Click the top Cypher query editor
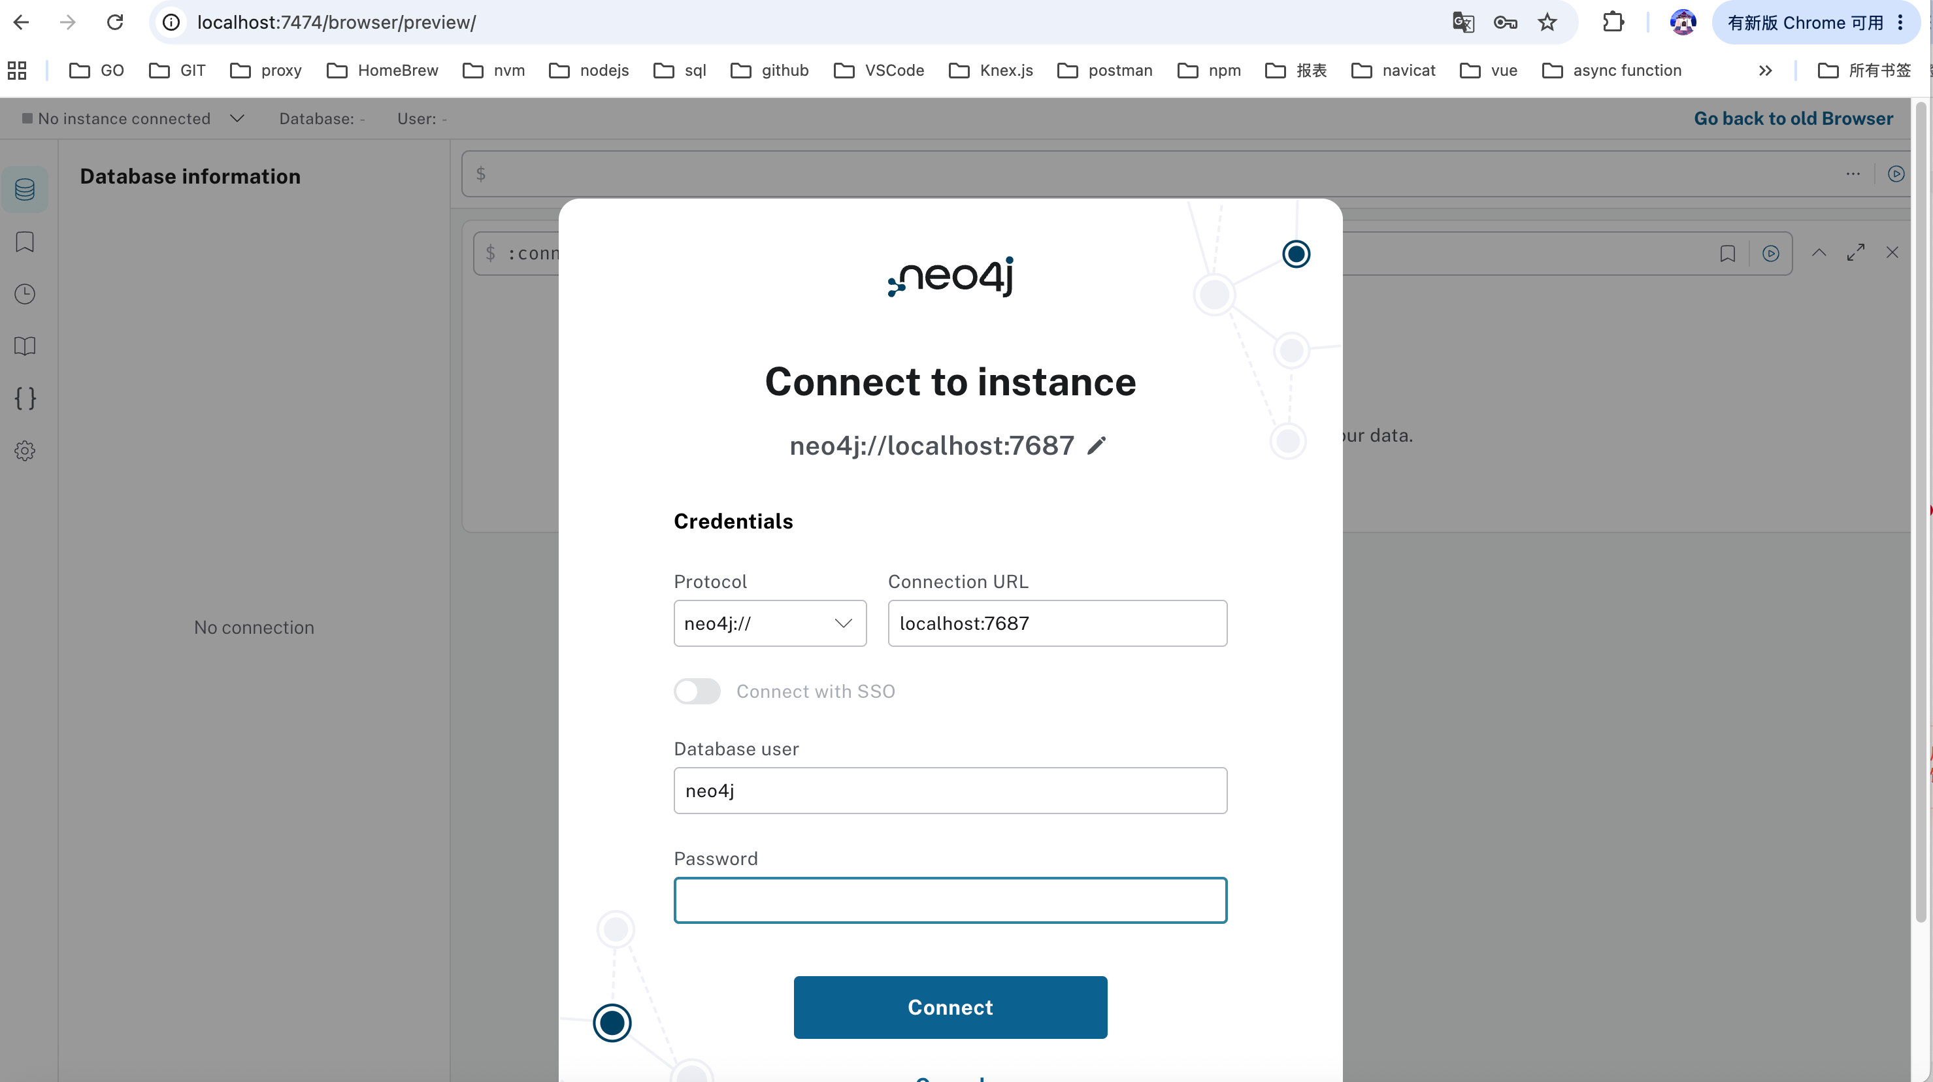 pyautogui.click(x=1155, y=174)
